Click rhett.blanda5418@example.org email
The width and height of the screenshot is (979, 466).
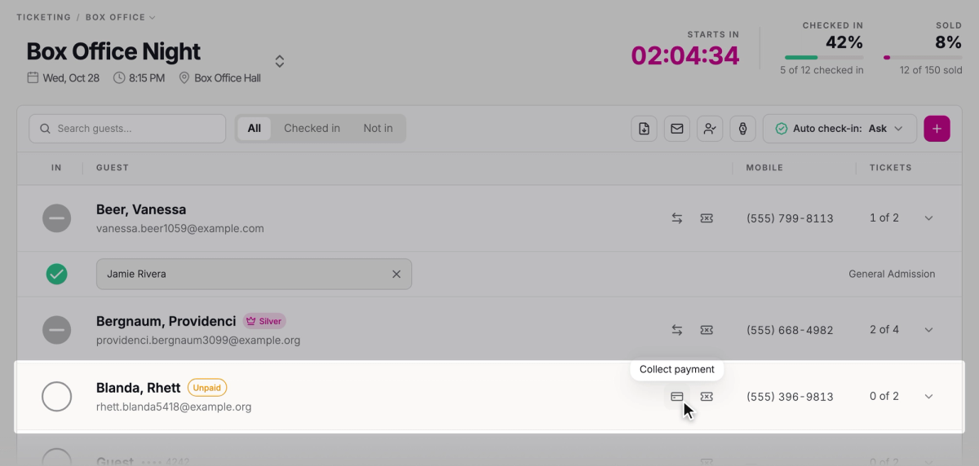(x=174, y=407)
